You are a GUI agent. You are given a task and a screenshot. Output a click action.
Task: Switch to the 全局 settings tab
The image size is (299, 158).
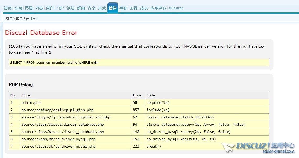[x=18, y=8]
